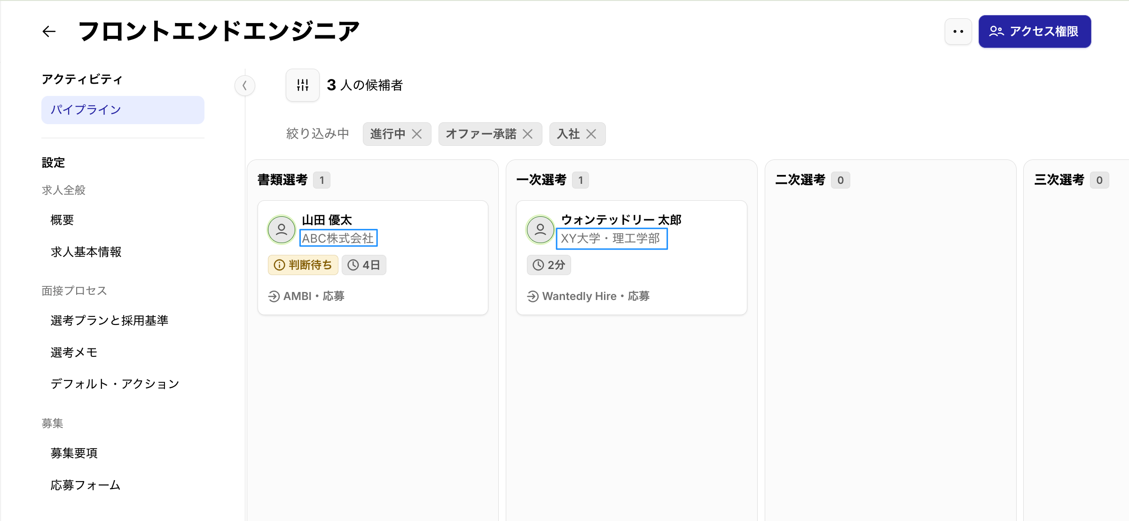
Task: Collapse the left sidebar with the chevron
Action: (x=245, y=86)
